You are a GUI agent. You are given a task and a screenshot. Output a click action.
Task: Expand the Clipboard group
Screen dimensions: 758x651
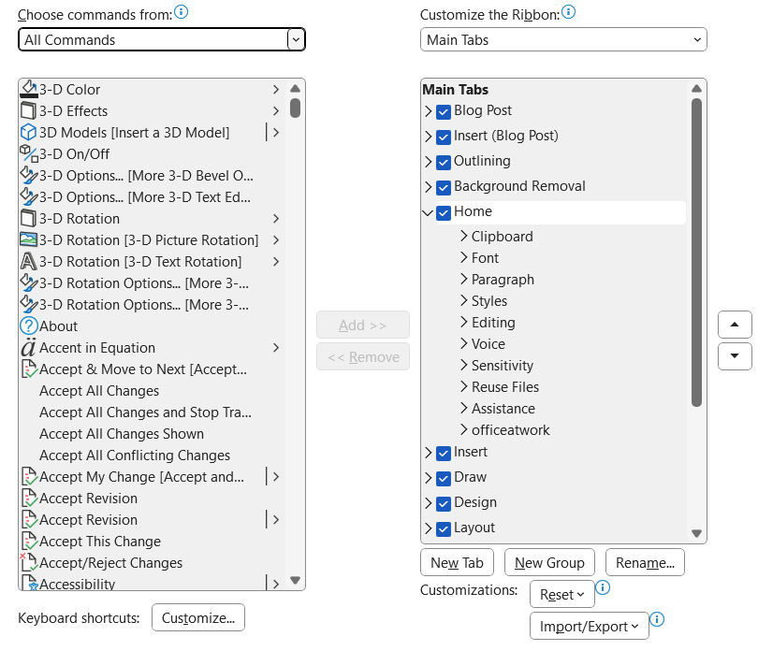464,237
